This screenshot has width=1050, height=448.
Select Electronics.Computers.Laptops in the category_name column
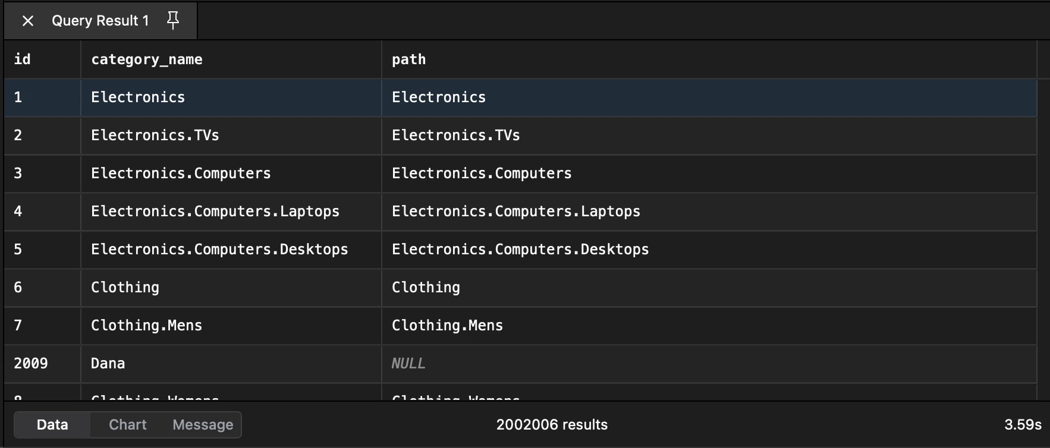(215, 212)
